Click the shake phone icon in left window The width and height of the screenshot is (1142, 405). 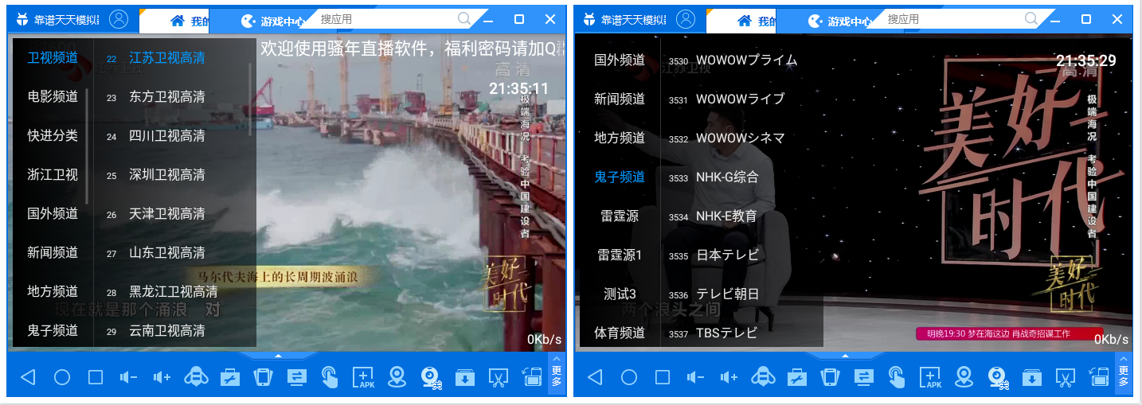click(263, 377)
